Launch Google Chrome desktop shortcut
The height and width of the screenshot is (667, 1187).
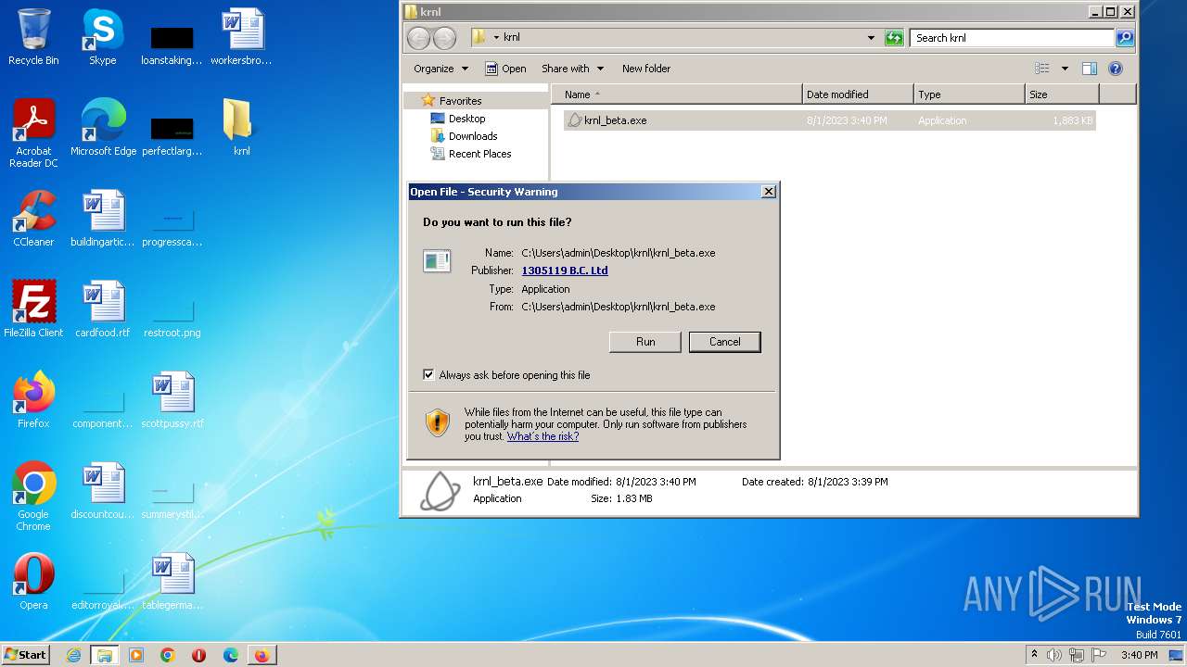tap(33, 496)
